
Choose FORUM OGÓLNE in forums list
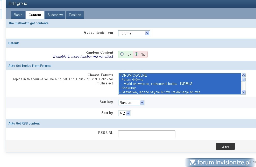133,75
